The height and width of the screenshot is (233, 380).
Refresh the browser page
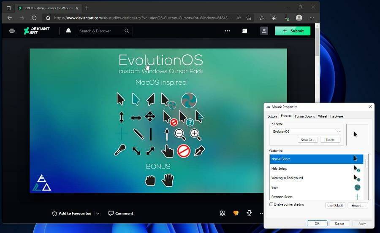pyautogui.click(x=34, y=18)
